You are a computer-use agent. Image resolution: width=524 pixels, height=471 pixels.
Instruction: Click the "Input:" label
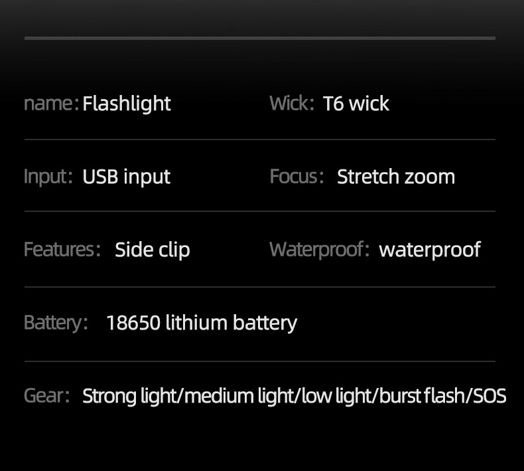click(48, 177)
